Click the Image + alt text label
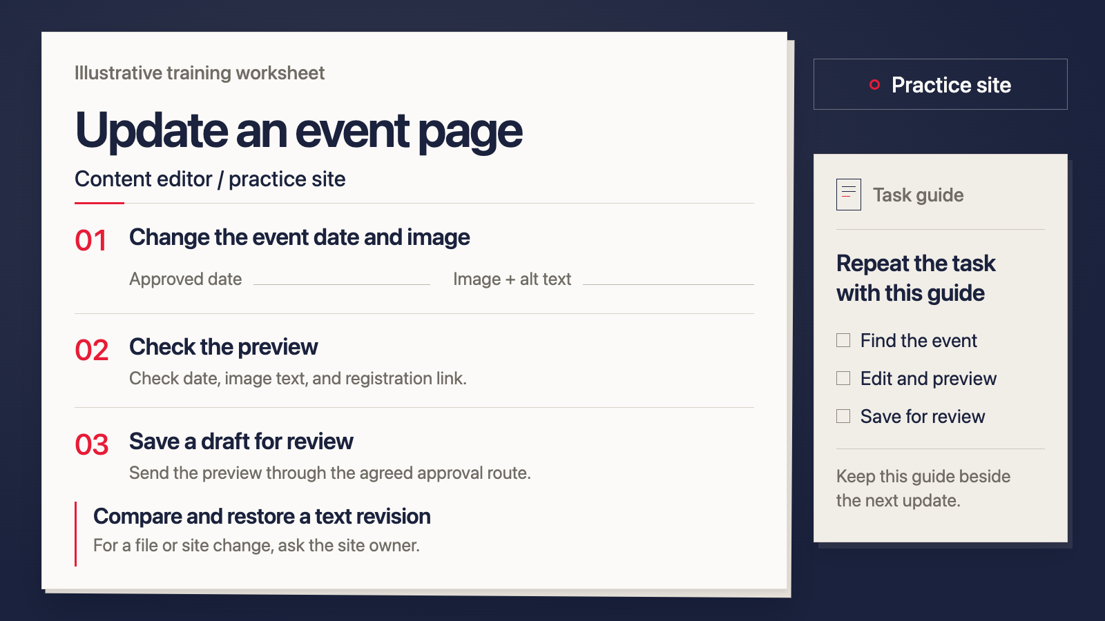 tap(512, 279)
